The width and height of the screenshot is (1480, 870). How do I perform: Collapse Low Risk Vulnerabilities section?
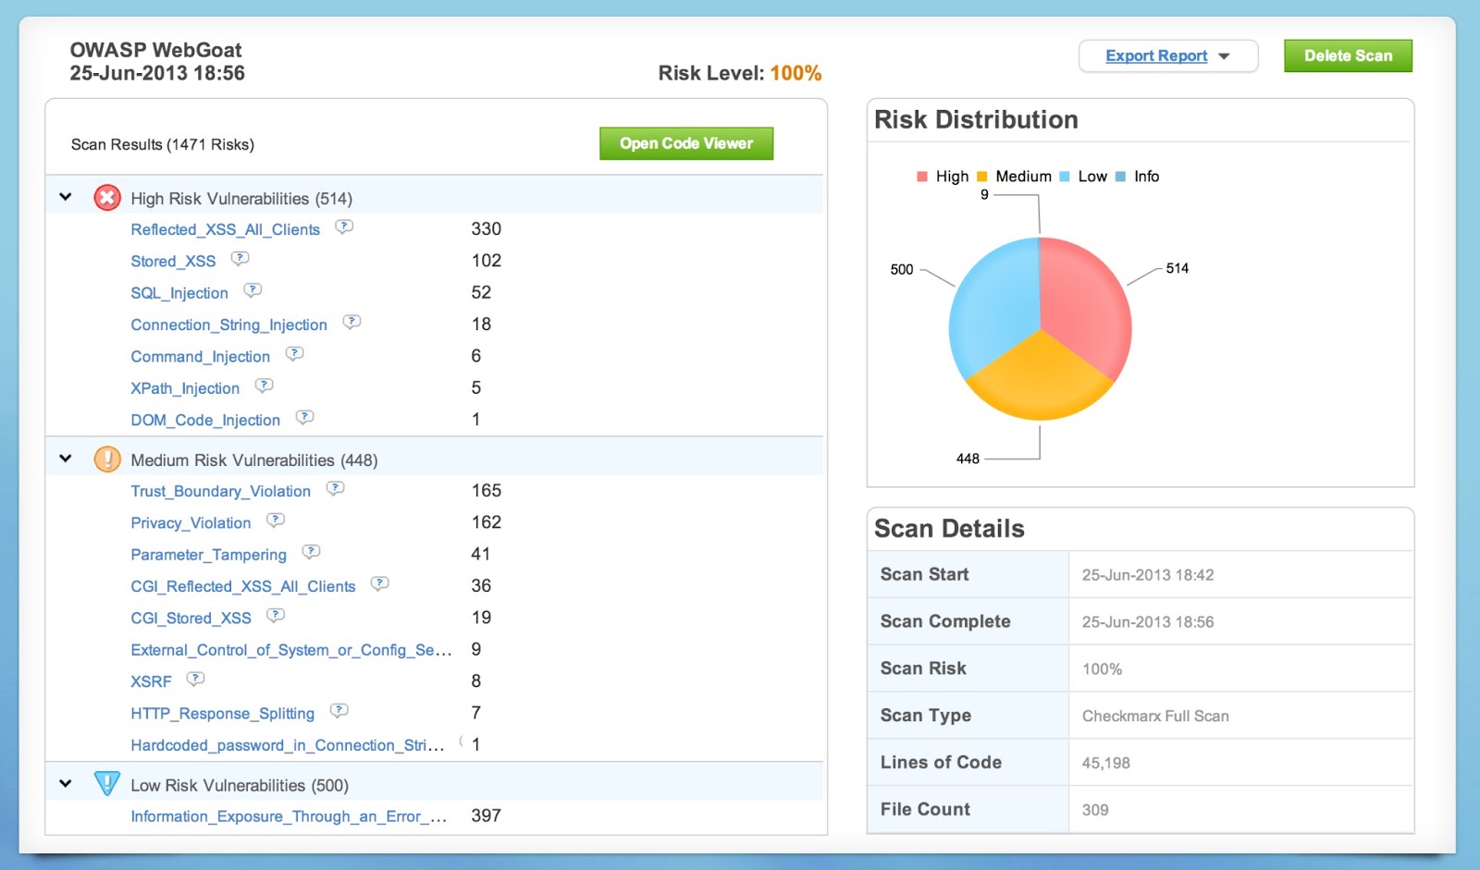pos(66,784)
